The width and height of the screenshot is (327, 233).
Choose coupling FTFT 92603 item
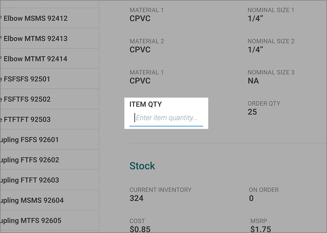pos(49,180)
